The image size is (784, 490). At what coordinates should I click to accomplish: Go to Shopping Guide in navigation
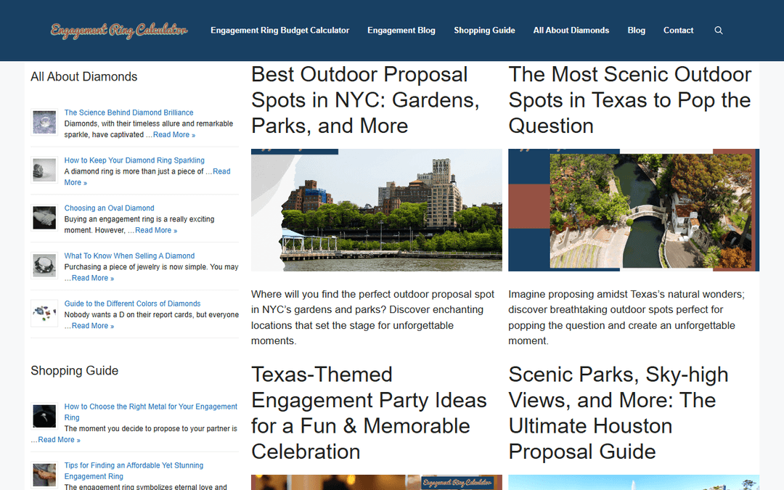(484, 30)
